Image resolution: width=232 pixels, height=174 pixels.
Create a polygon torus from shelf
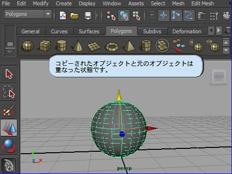112,47
